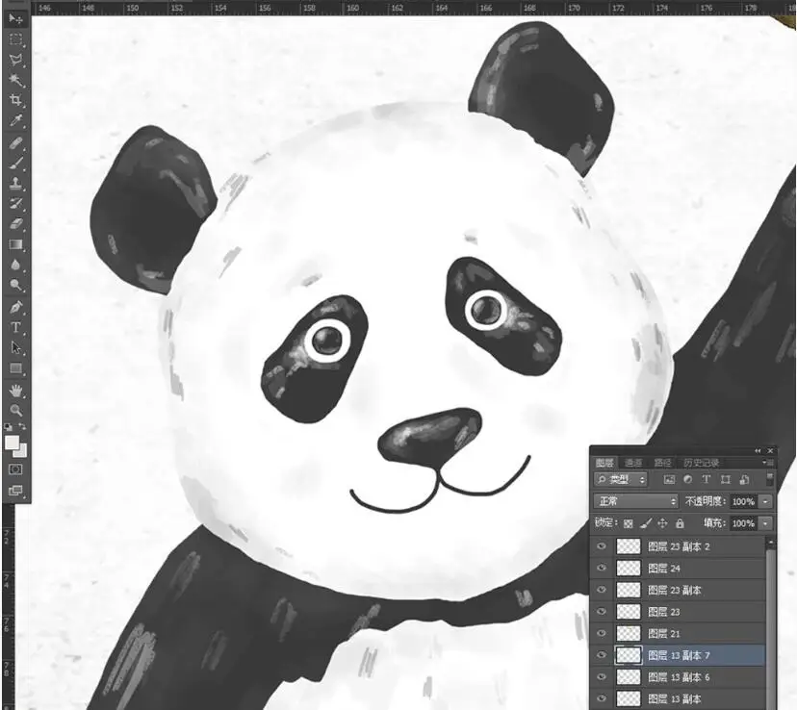Hide layer 图层 23 副本 2
Screen dimensions: 797x710
click(x=602, y=546)
